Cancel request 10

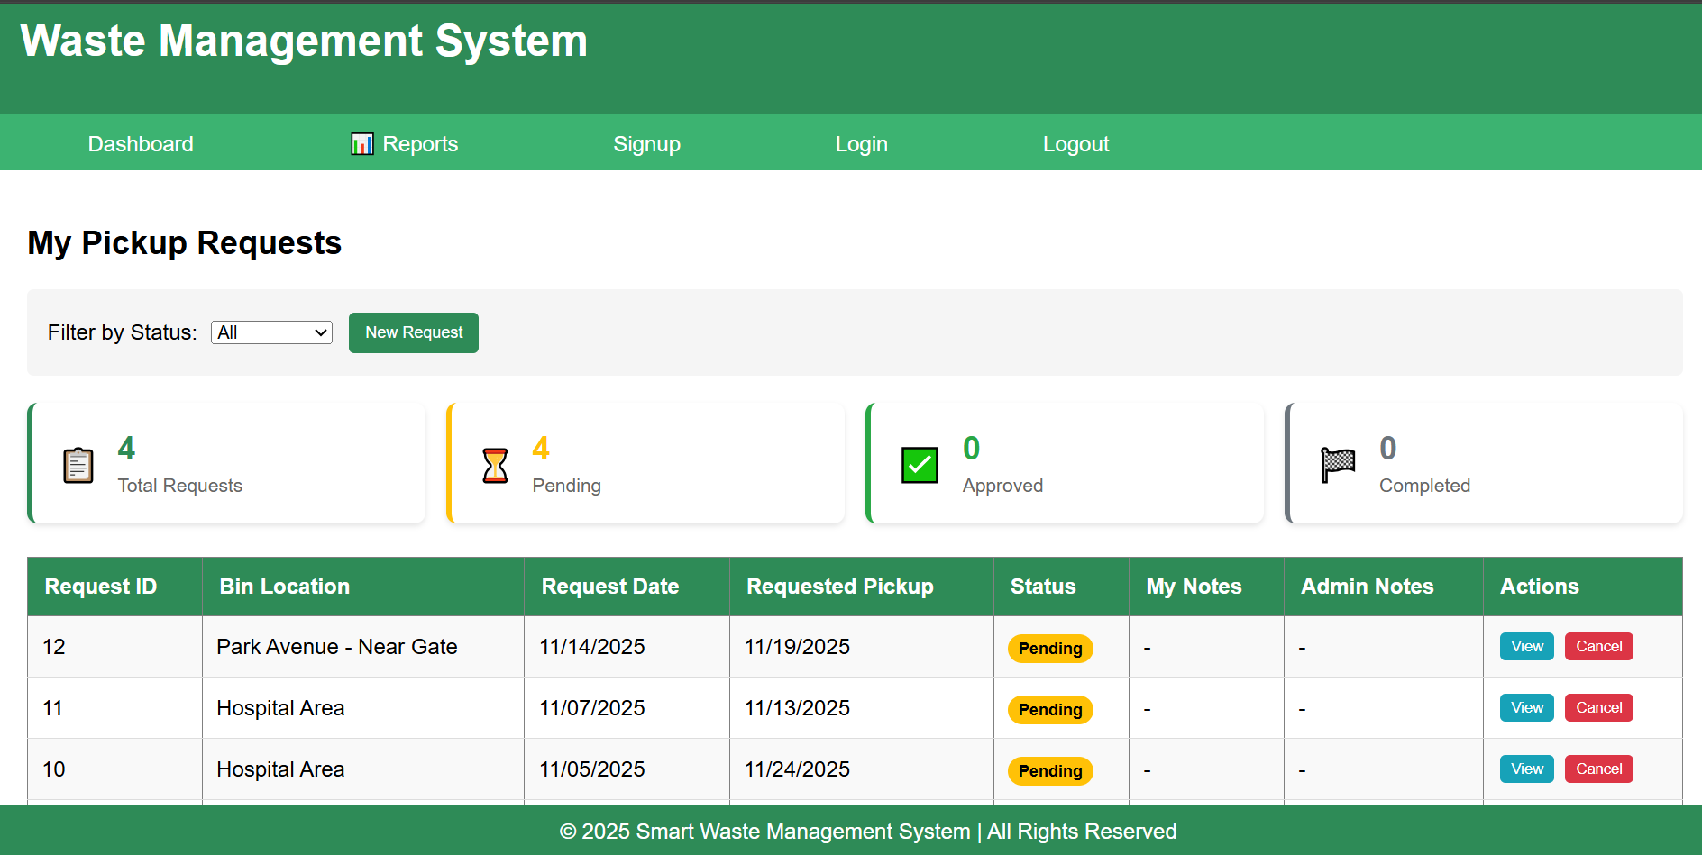pos(1598,769)
